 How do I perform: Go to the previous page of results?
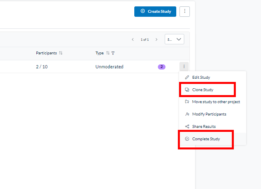pyautogui.click(x=133, y=40)
